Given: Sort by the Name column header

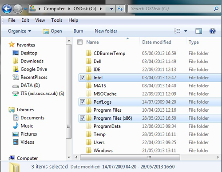Looking at the screenshot, I should pyautogui.click(x=92, y=42).
